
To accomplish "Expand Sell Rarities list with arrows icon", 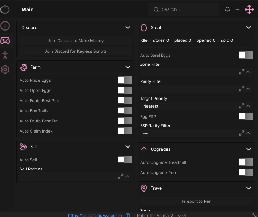I will point(121,176).
